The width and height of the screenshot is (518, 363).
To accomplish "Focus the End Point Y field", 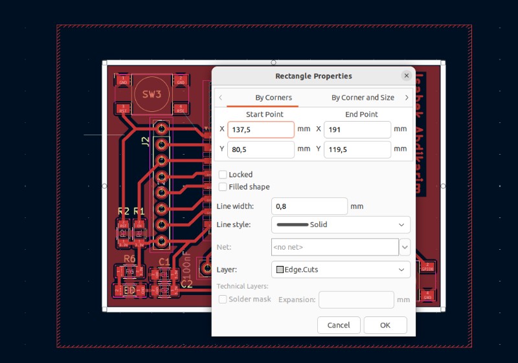I will tap(357, 149).
